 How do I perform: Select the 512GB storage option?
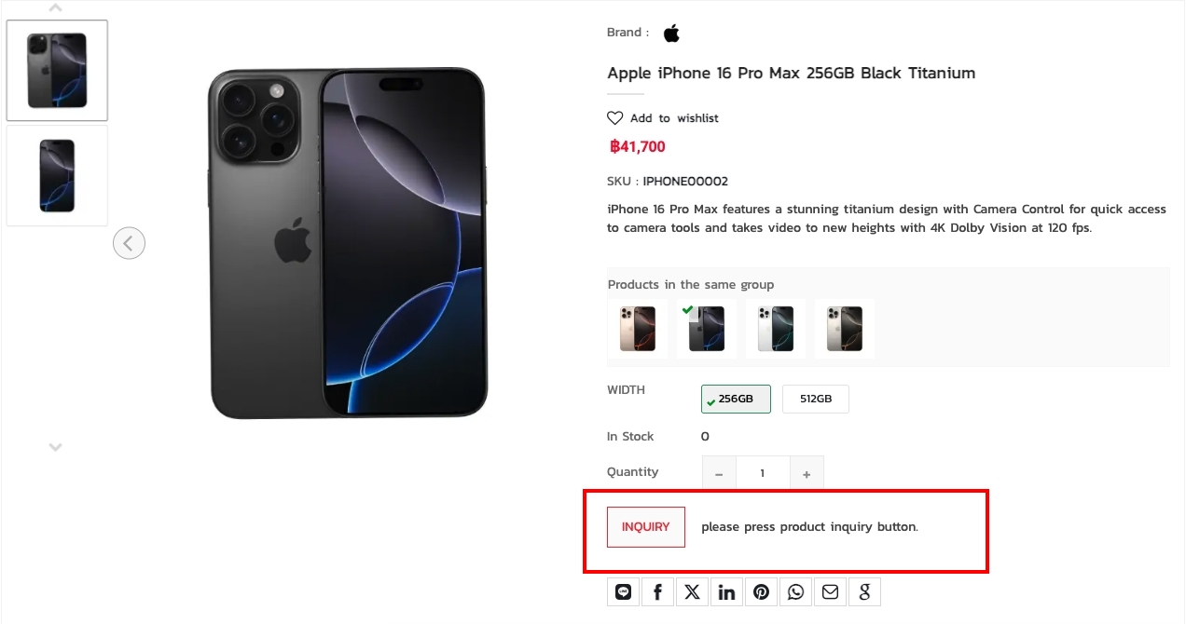click(816, 399)
